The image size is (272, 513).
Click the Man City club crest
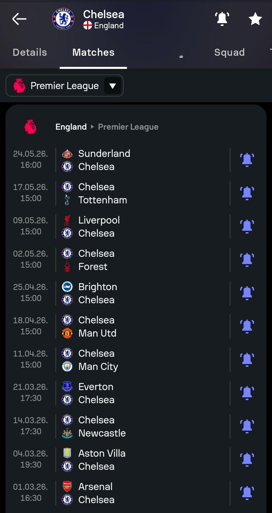[67, 366]
